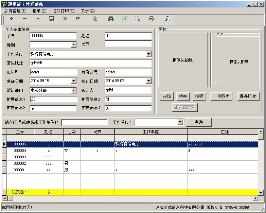Click the 工作单位 column header in table
The height and width of the screenshot is (213, 266).
pyautogui.click(x=151, y=131)
